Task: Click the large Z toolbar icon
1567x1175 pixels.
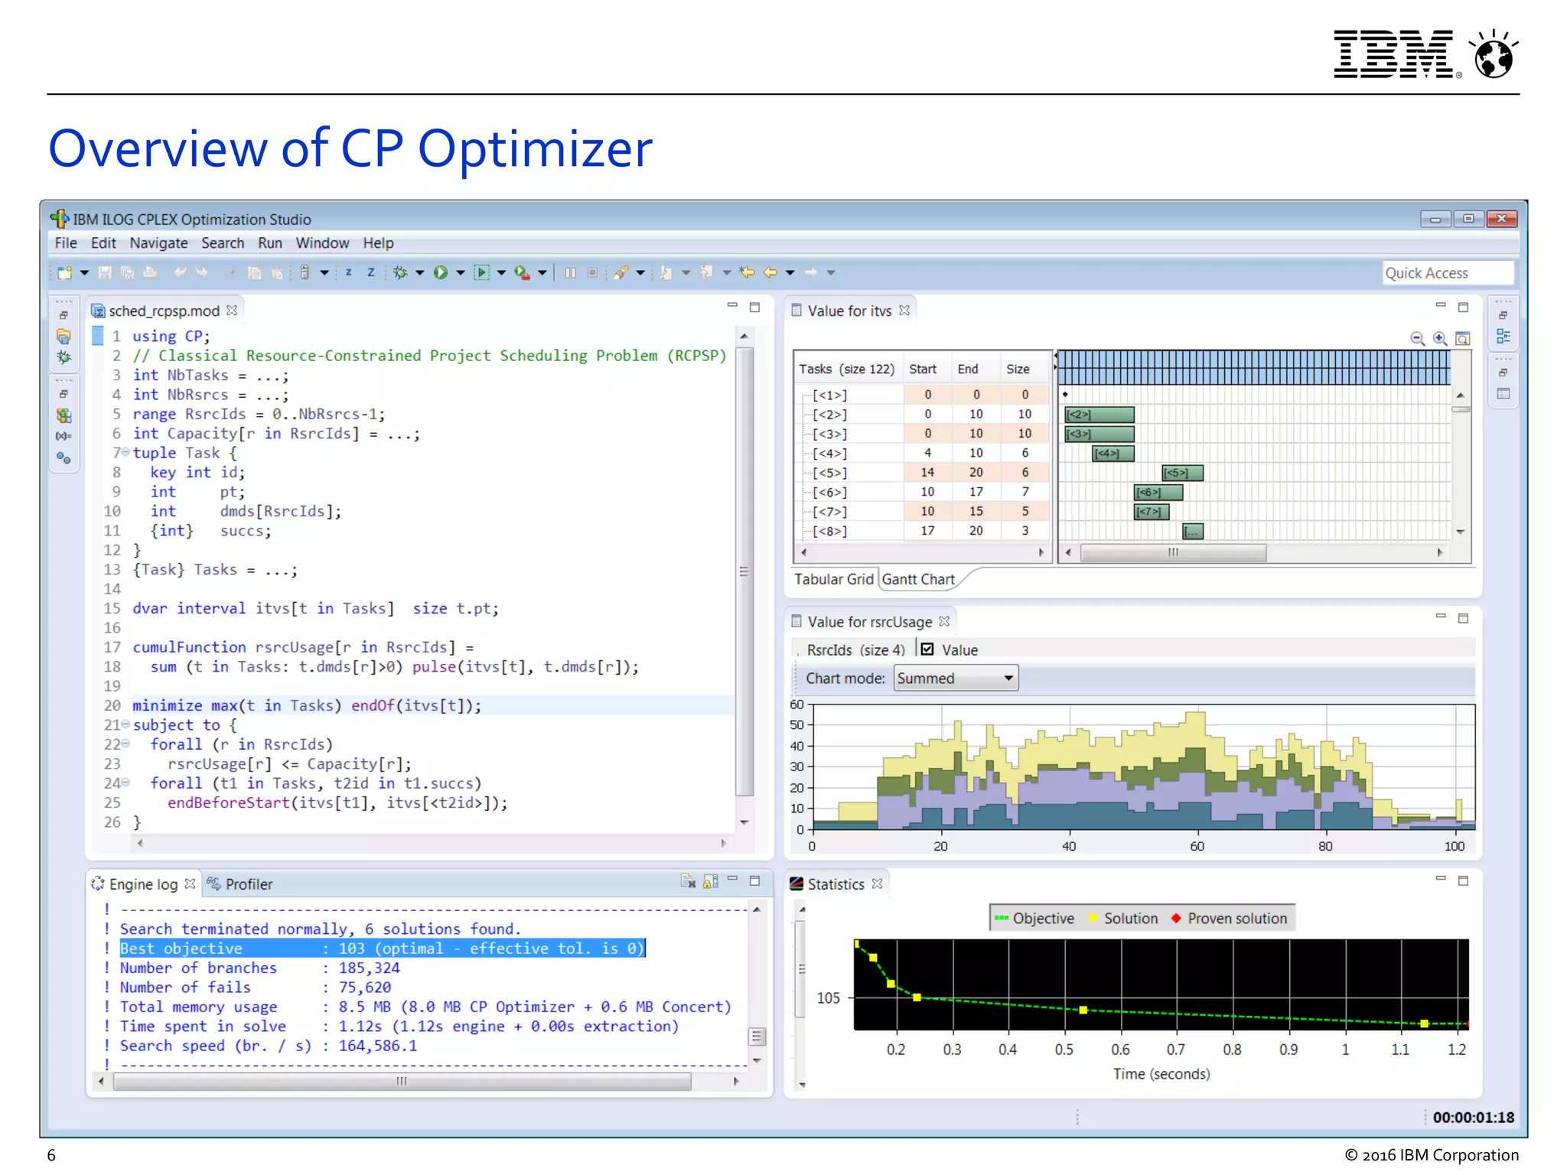Action: [x=371, y=272]
